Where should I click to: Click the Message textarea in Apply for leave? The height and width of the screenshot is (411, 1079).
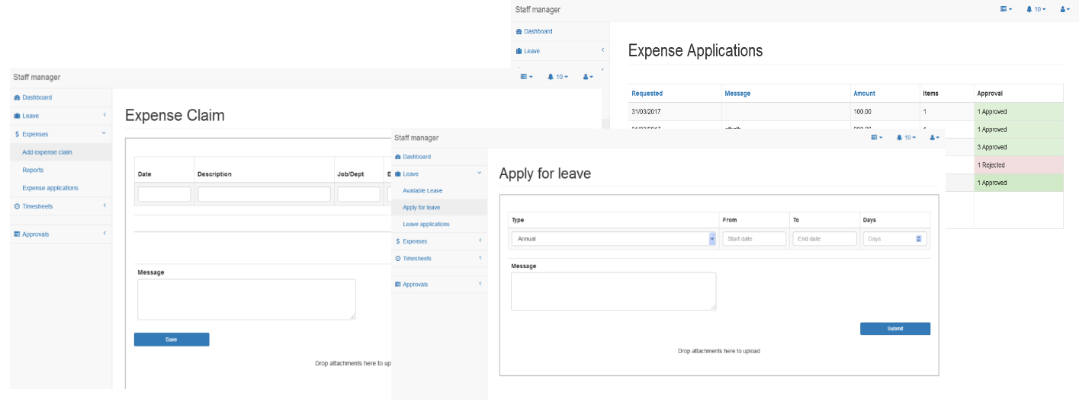pos(614,291)
